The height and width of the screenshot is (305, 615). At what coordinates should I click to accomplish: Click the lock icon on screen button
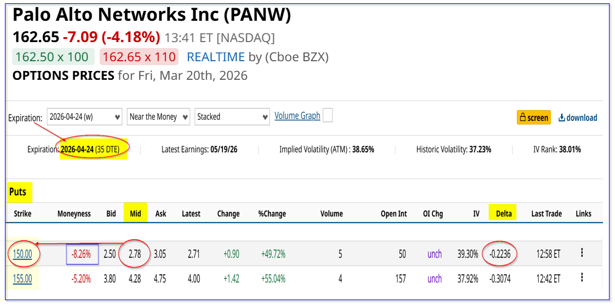pyautogui.click(x=522, y=118)
